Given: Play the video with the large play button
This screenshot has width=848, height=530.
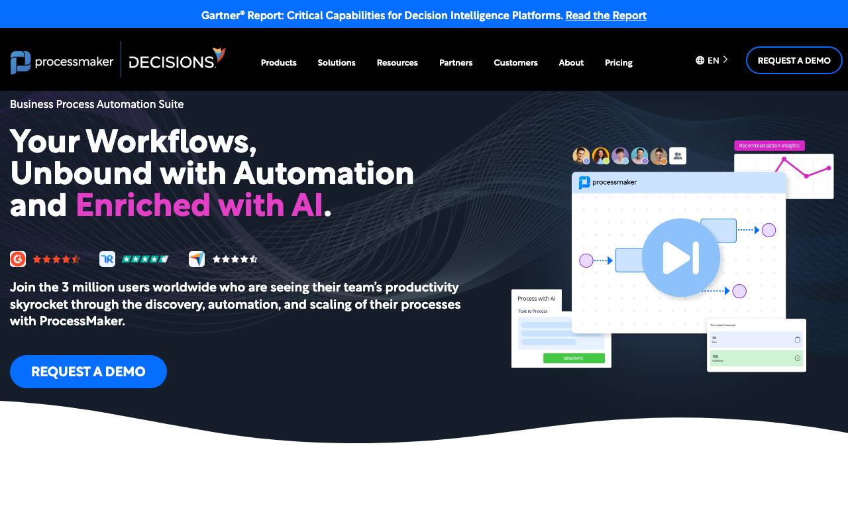Looking at the screenshot, I should [680, 258].
